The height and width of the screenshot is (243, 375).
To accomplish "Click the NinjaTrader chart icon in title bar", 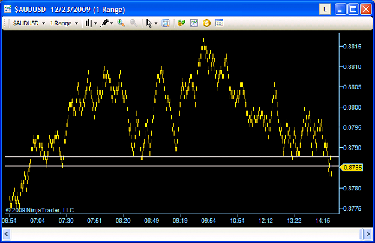I will [7, 9].
